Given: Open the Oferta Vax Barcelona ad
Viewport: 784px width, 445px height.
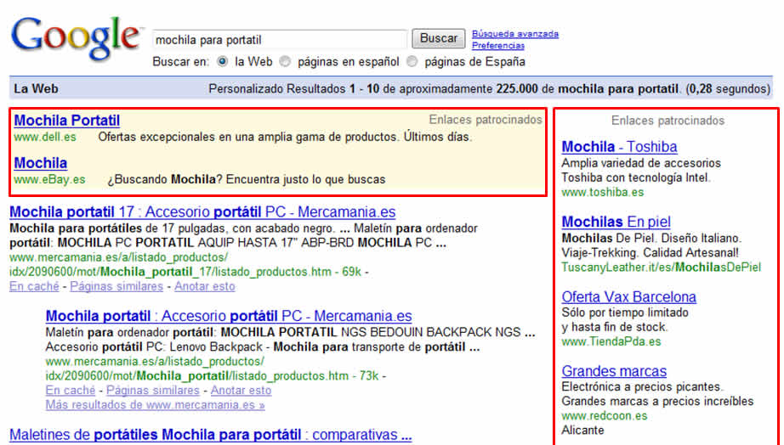Looking at the screenshot, I should coord(629,296).
